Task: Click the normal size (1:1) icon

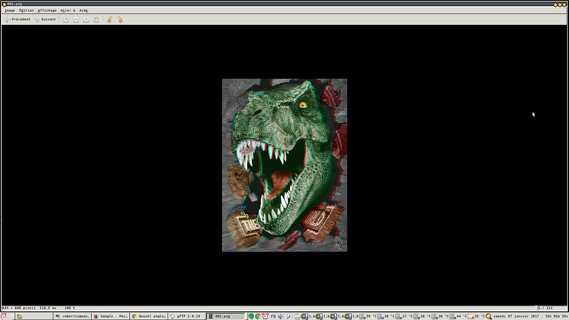Action: pyautogui.click(x=86, y=20)
